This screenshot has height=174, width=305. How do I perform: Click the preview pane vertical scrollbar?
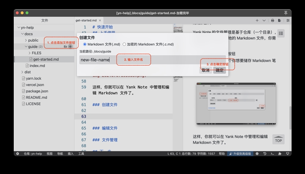coord(290,118)
